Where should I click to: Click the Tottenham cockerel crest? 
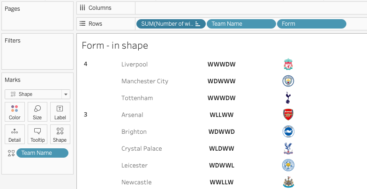coord(288,98)
